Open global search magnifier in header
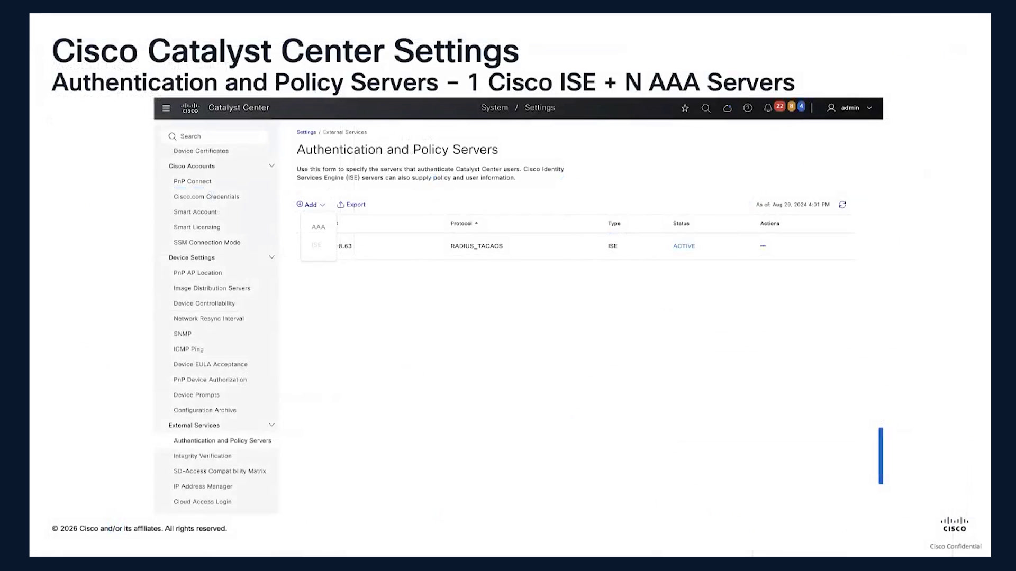Image resolution: width=1016 pixels, height=571 pixels. 706,108
